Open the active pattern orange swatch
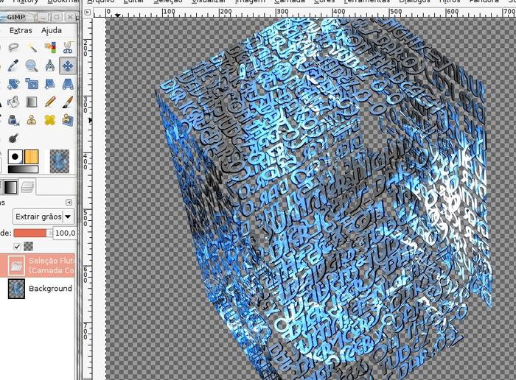This screenshot has height=380, width=516. pyautogui.click(x=31, y=157)
